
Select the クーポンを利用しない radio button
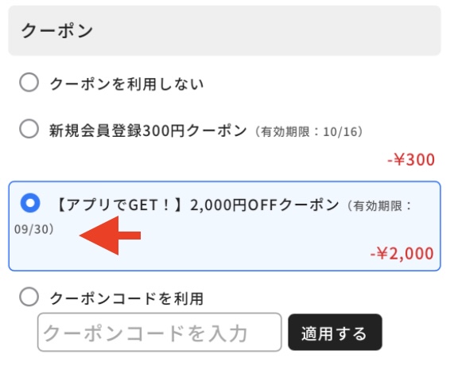coord(29,83)
